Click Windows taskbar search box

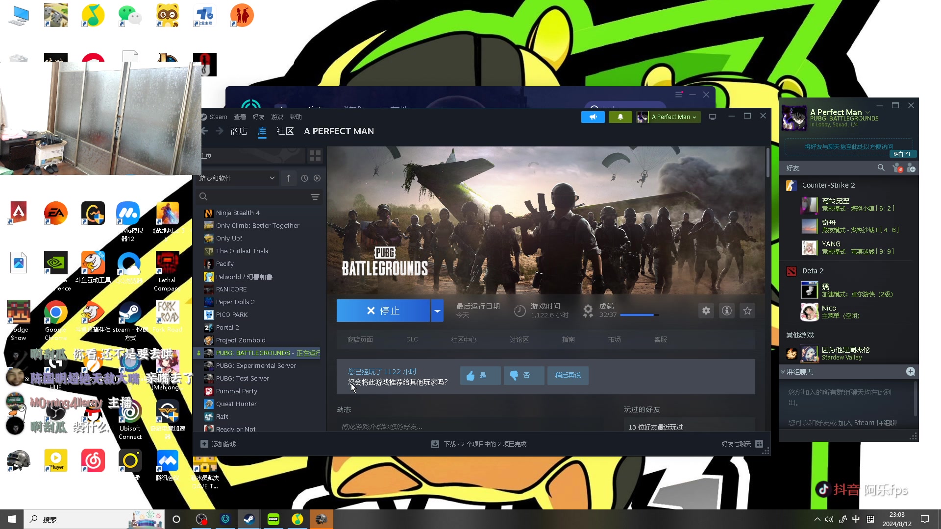94,519
